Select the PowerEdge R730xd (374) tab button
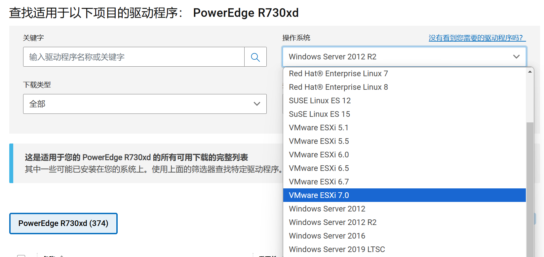Image resolution: width=544 pixels, height=257 pixels. [x=63, y=223]
